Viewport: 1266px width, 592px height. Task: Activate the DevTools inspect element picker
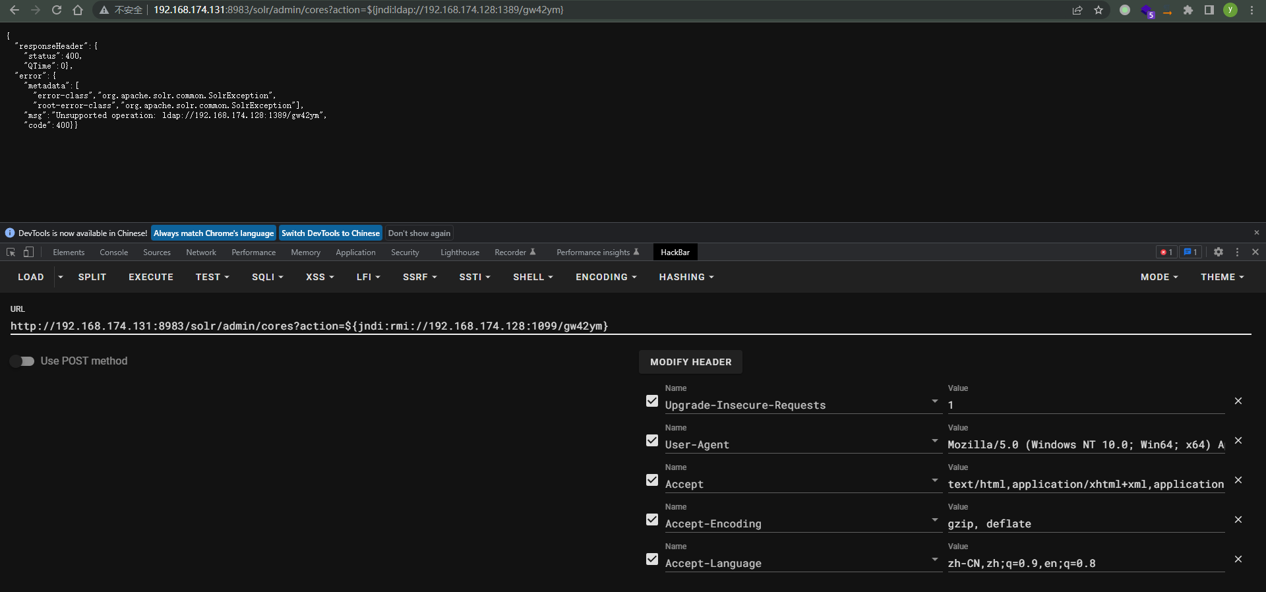point(11,252)
